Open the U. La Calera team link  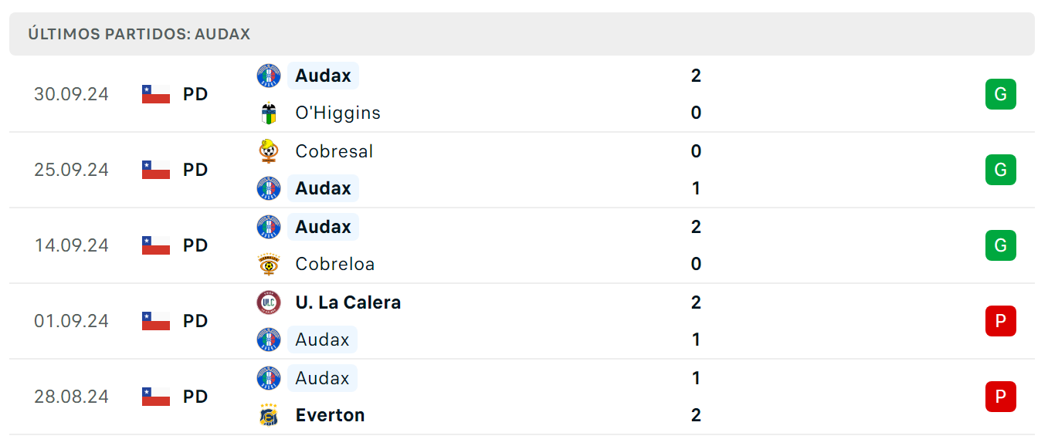tap(348, 302)
